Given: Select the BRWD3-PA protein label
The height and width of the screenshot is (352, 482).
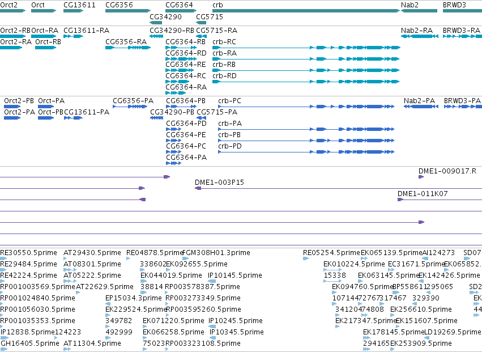Looking at the screenshot, I should [x=462, y=101].
